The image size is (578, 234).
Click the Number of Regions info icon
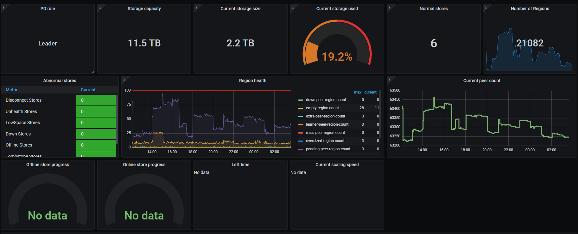(486, 7)
